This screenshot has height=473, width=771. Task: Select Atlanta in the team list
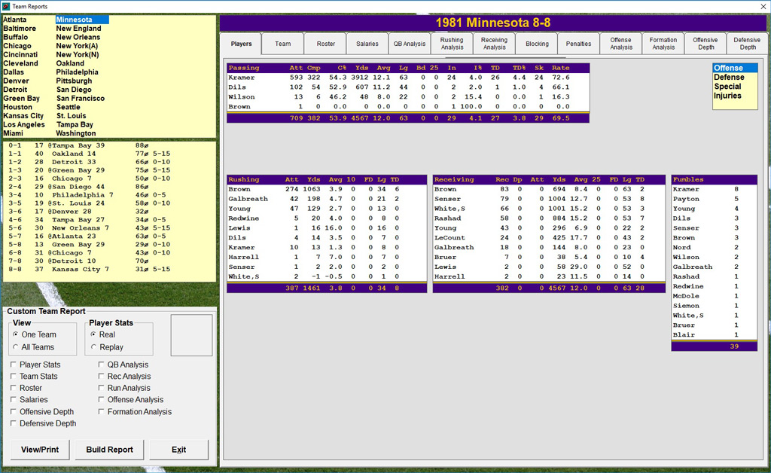[15, 20]
